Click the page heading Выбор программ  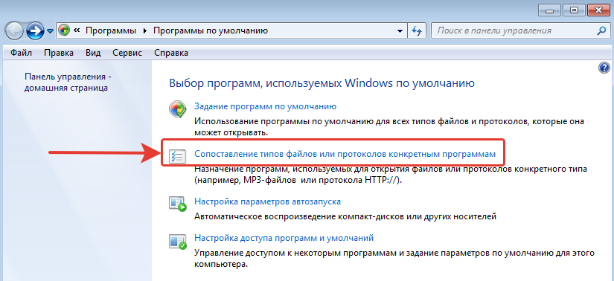click(322, 83)
